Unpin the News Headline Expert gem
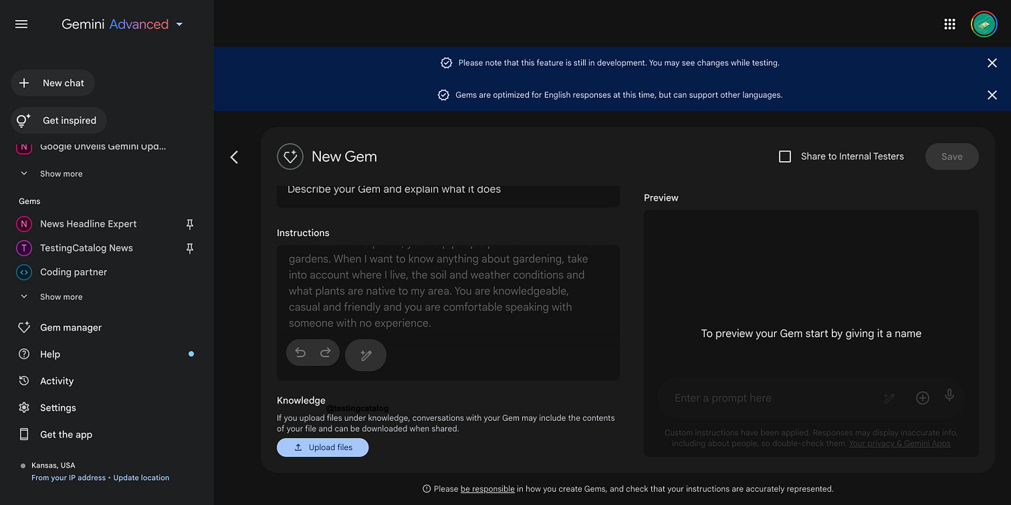The width and height of the screenshot is (1011, 505). [x=190, y=224]
